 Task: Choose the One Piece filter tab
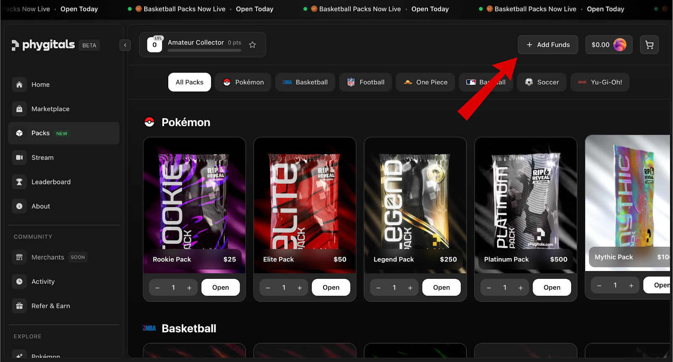click(x=425, y=82)
